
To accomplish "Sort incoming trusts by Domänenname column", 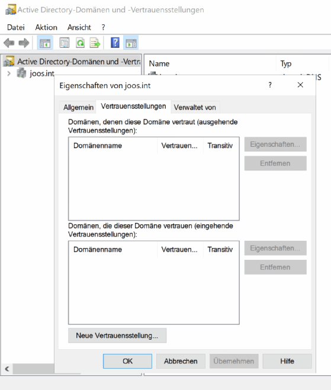I will [113, 250].
